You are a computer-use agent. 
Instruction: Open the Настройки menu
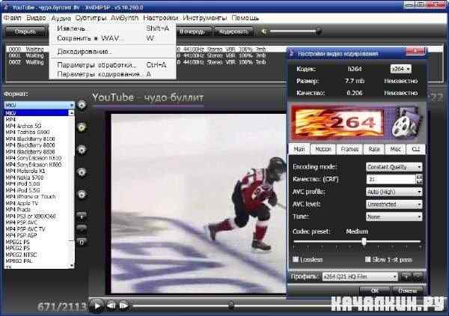[x=160, y=18]
